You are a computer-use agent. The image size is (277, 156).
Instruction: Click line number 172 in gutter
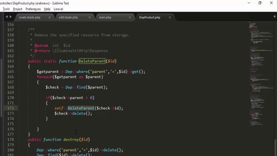10,108
